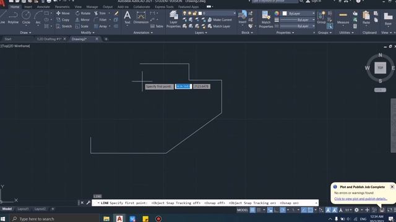Select the Polyline draw tool

(13, 17)
